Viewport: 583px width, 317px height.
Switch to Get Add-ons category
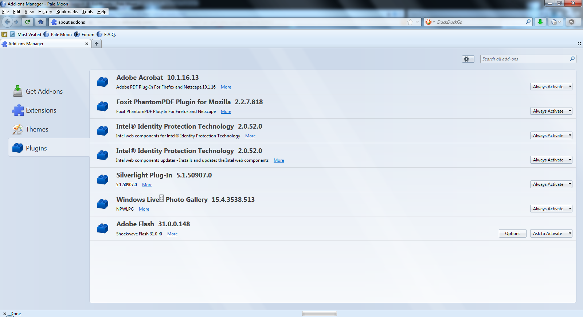(49, 91)
